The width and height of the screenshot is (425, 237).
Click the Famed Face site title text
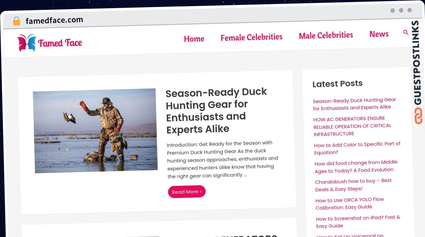[60, 43]
